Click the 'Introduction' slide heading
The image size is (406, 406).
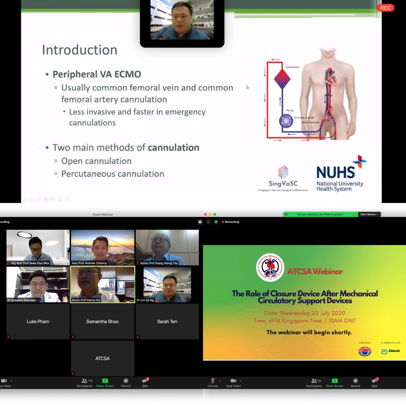click(80, 50)
